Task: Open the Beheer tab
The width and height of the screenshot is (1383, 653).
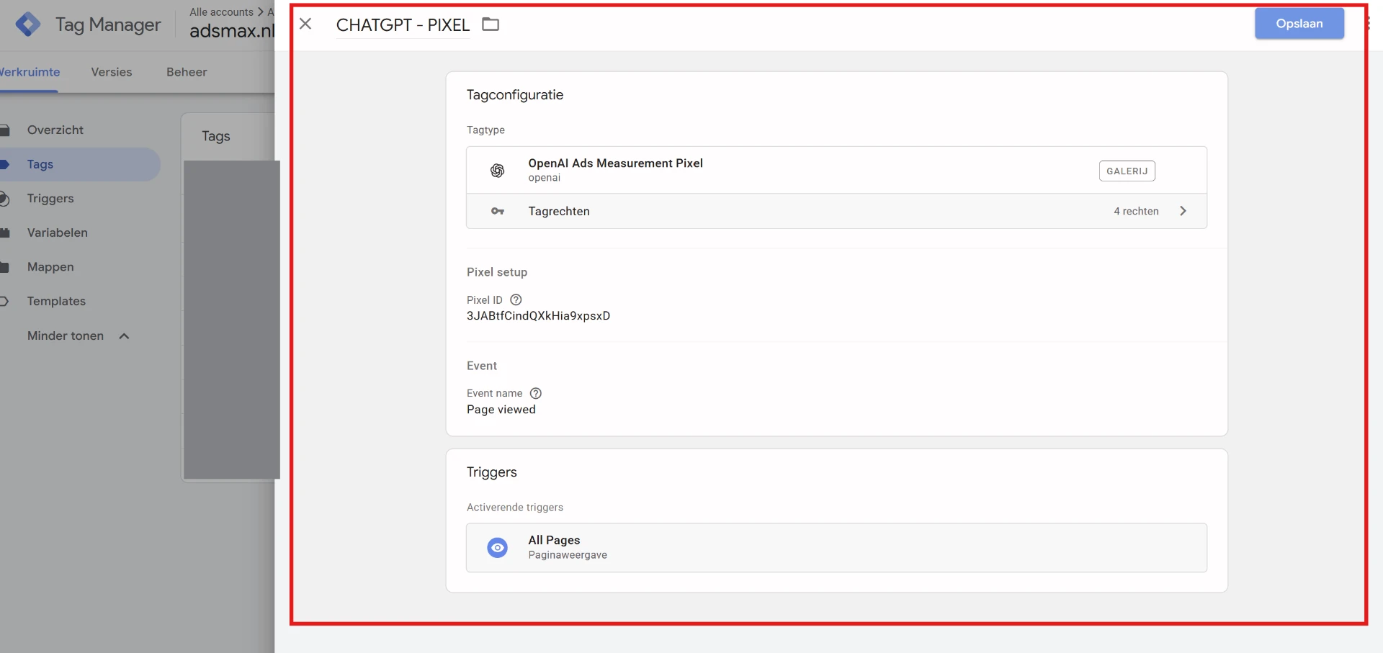Action: point(187,72)
